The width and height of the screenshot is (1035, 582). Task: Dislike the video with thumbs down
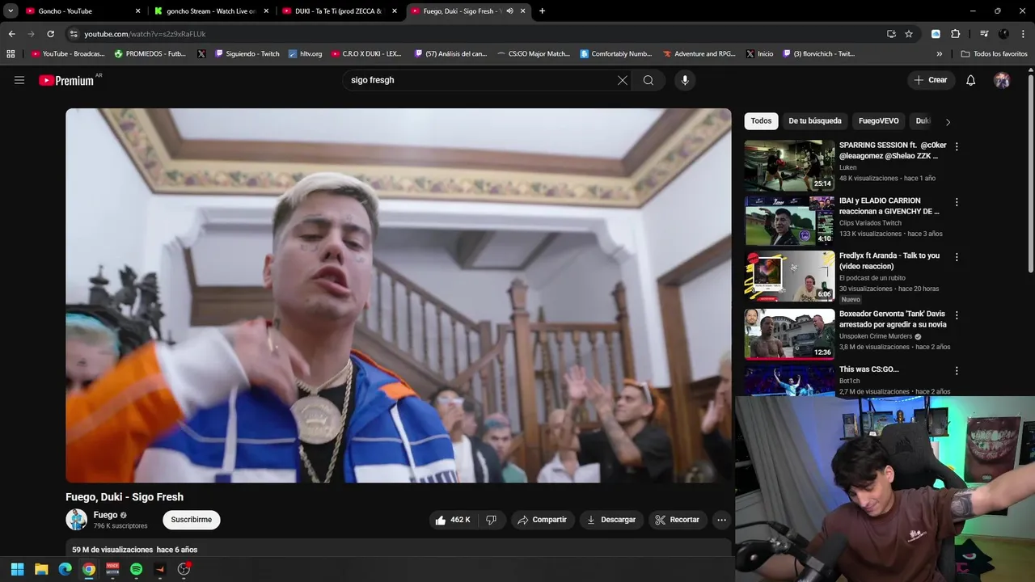coord(491,520)
